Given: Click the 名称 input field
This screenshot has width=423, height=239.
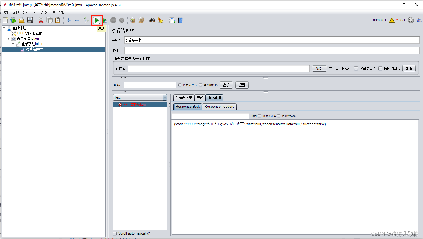Looking at the screenshot, I should 272,40.
